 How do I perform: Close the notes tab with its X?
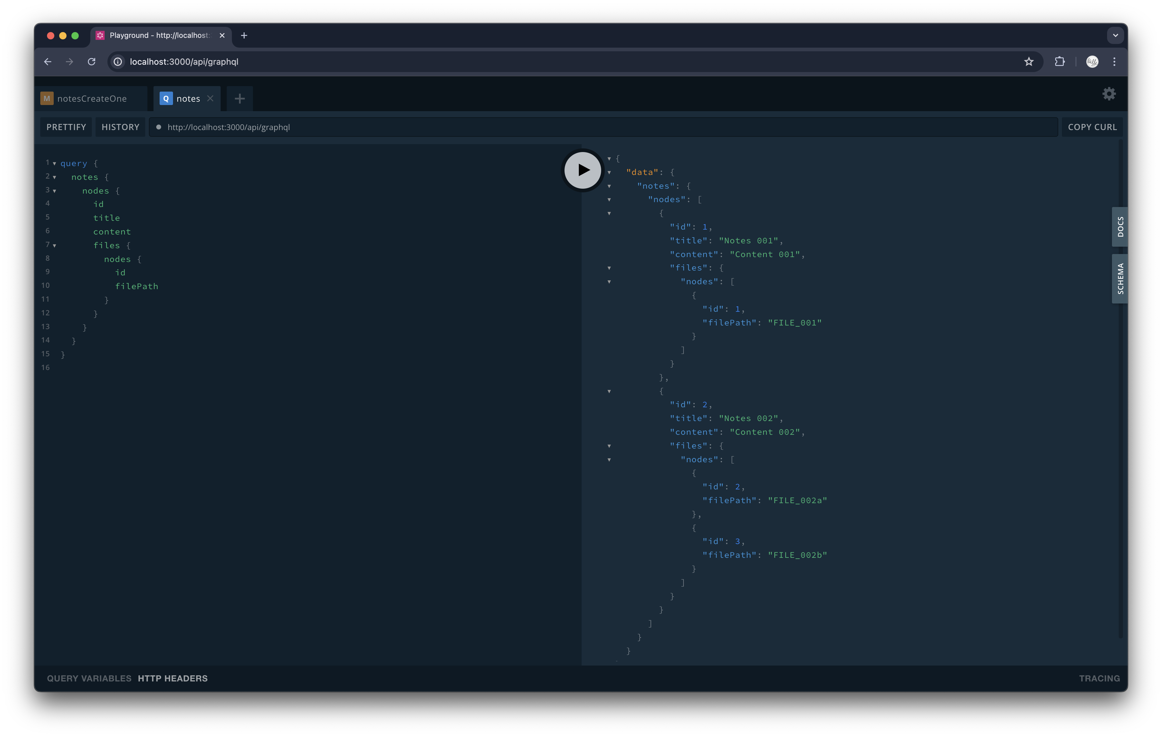(210, 98)
